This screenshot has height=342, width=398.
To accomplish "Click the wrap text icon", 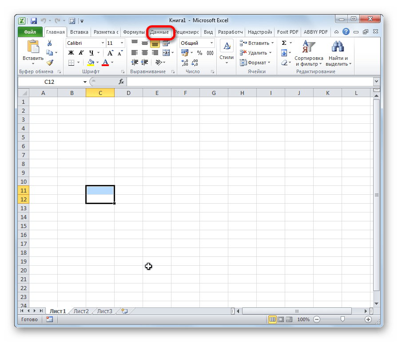I will pos(166,43).
